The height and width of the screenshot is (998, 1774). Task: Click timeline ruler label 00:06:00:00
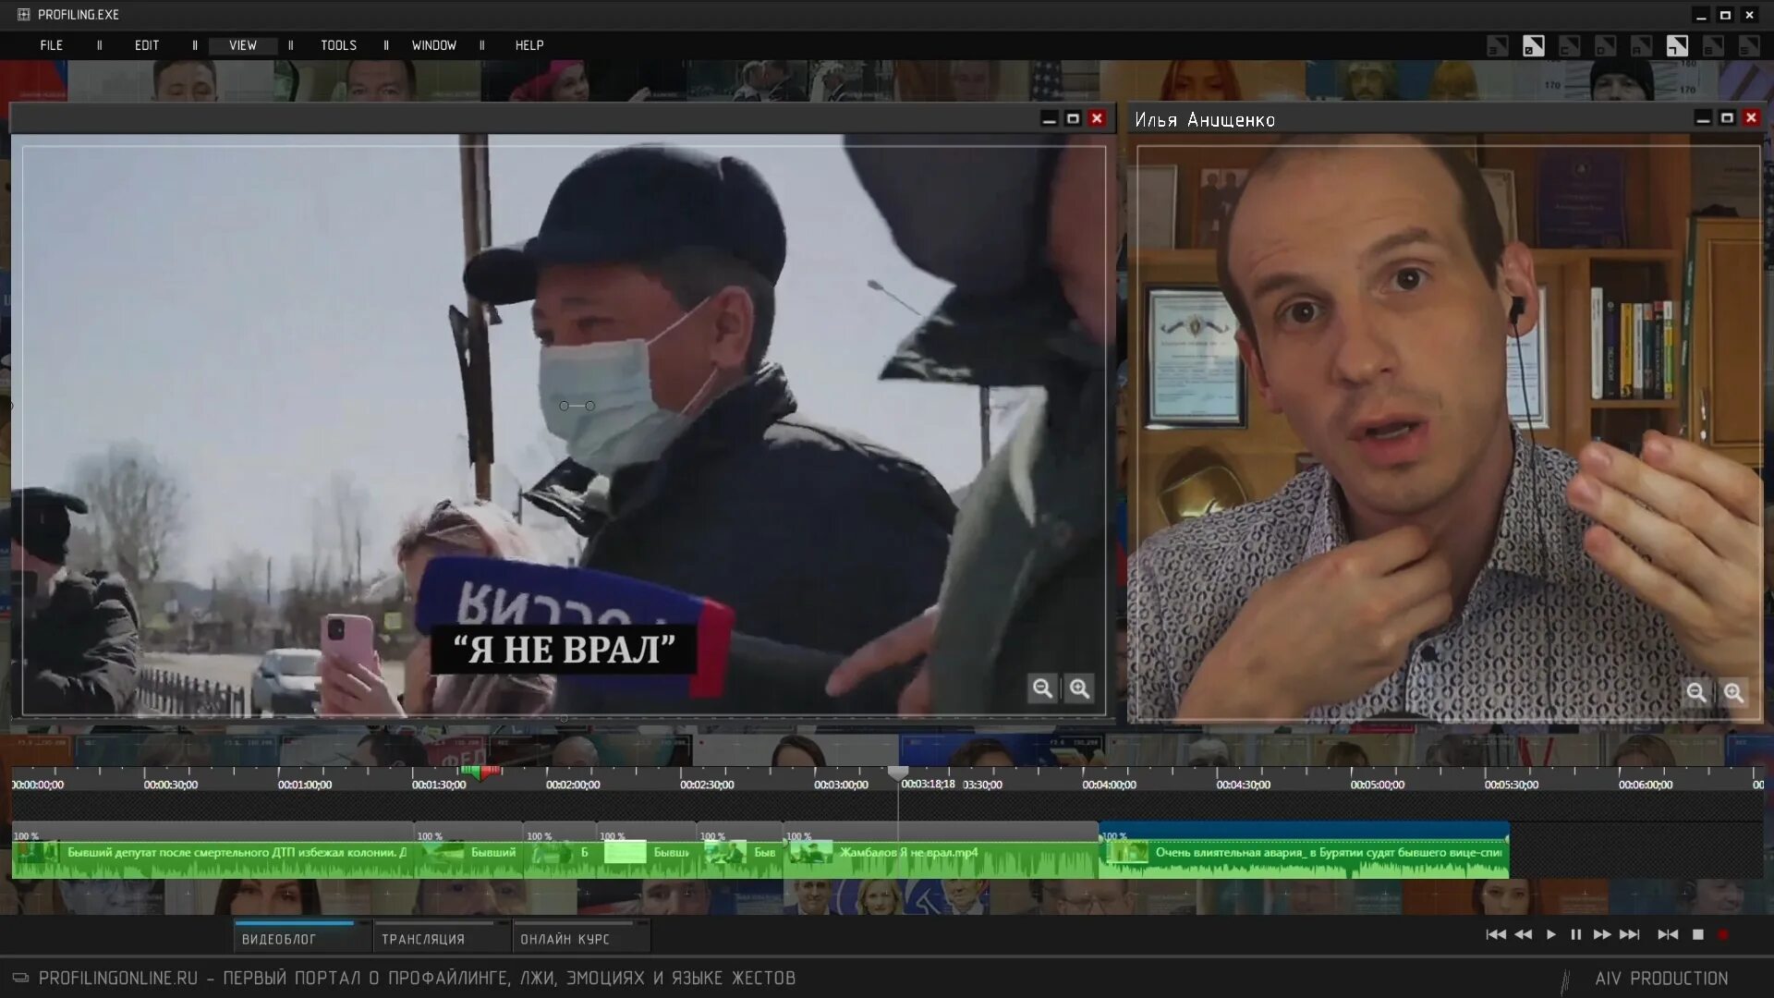[x=1646, y=785]
